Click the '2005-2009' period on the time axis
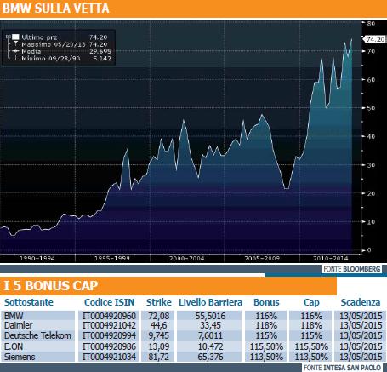Screen dimensions: 387x372 (262, 258)
